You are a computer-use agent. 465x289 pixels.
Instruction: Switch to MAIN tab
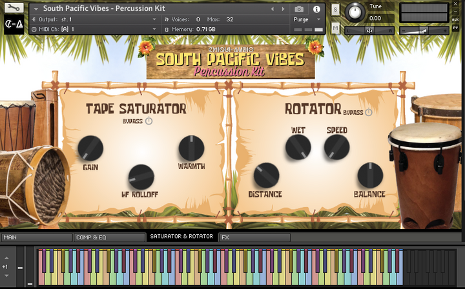[37, 237]
